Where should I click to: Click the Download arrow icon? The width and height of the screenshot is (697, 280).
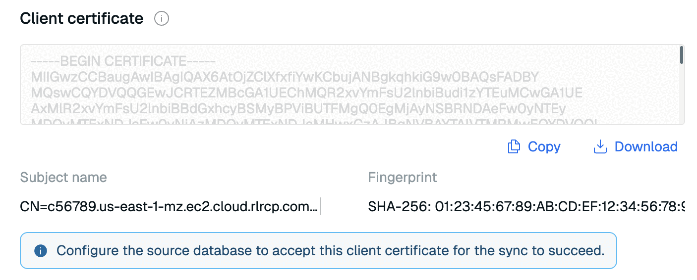tap(600, 146)
